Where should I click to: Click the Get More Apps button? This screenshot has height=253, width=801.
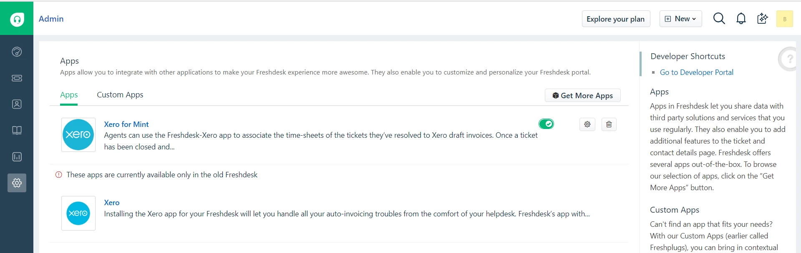pos(582,95)
